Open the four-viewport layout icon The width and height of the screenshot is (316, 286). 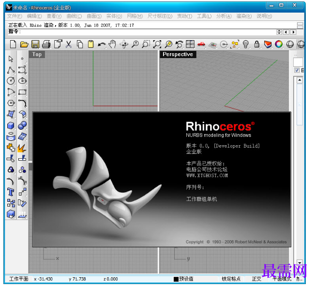pos(190,44)
